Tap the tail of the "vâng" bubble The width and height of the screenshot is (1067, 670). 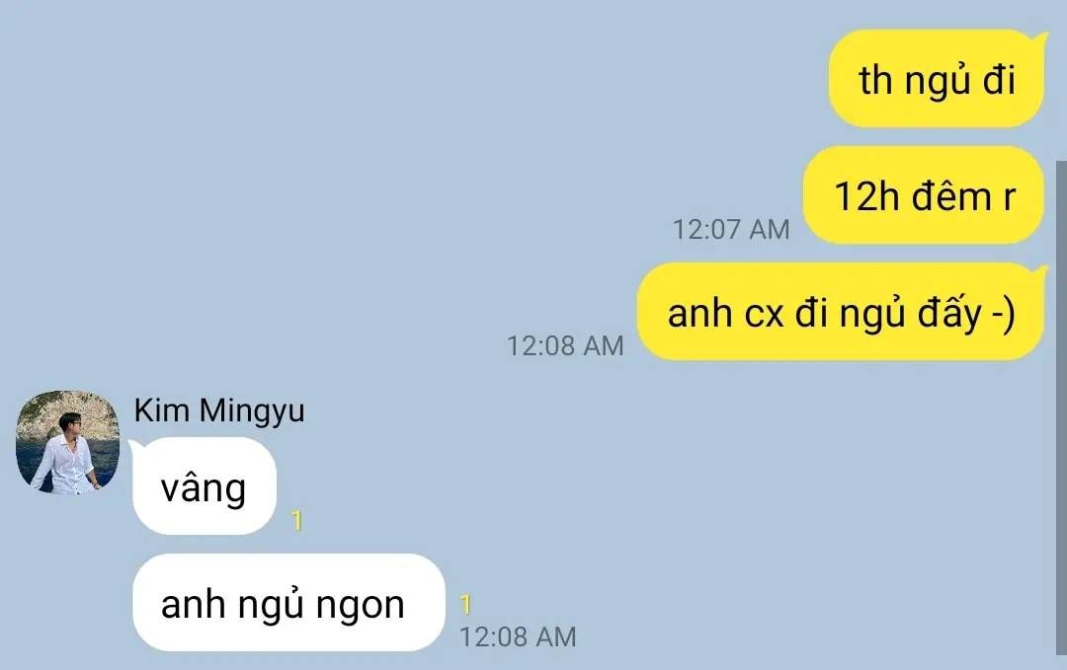click(136, 446)
